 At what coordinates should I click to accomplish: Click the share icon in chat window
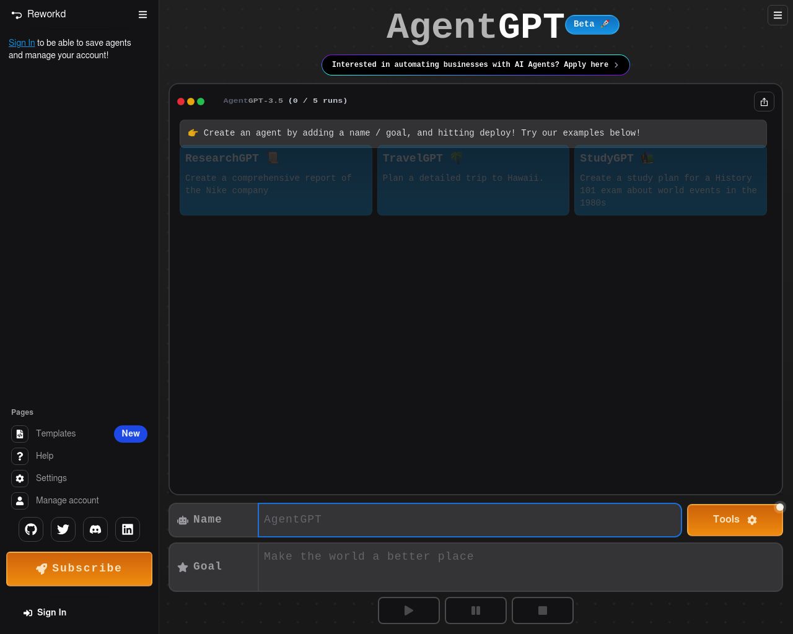(764, 102)
